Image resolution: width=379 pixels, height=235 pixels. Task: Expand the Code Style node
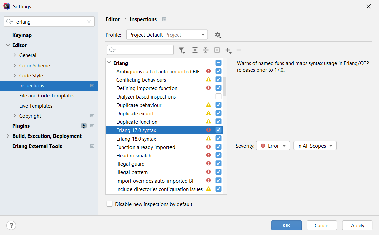[15, 75]
